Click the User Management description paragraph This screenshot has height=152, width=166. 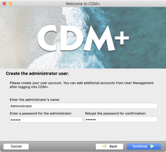[x=81, y=85]
